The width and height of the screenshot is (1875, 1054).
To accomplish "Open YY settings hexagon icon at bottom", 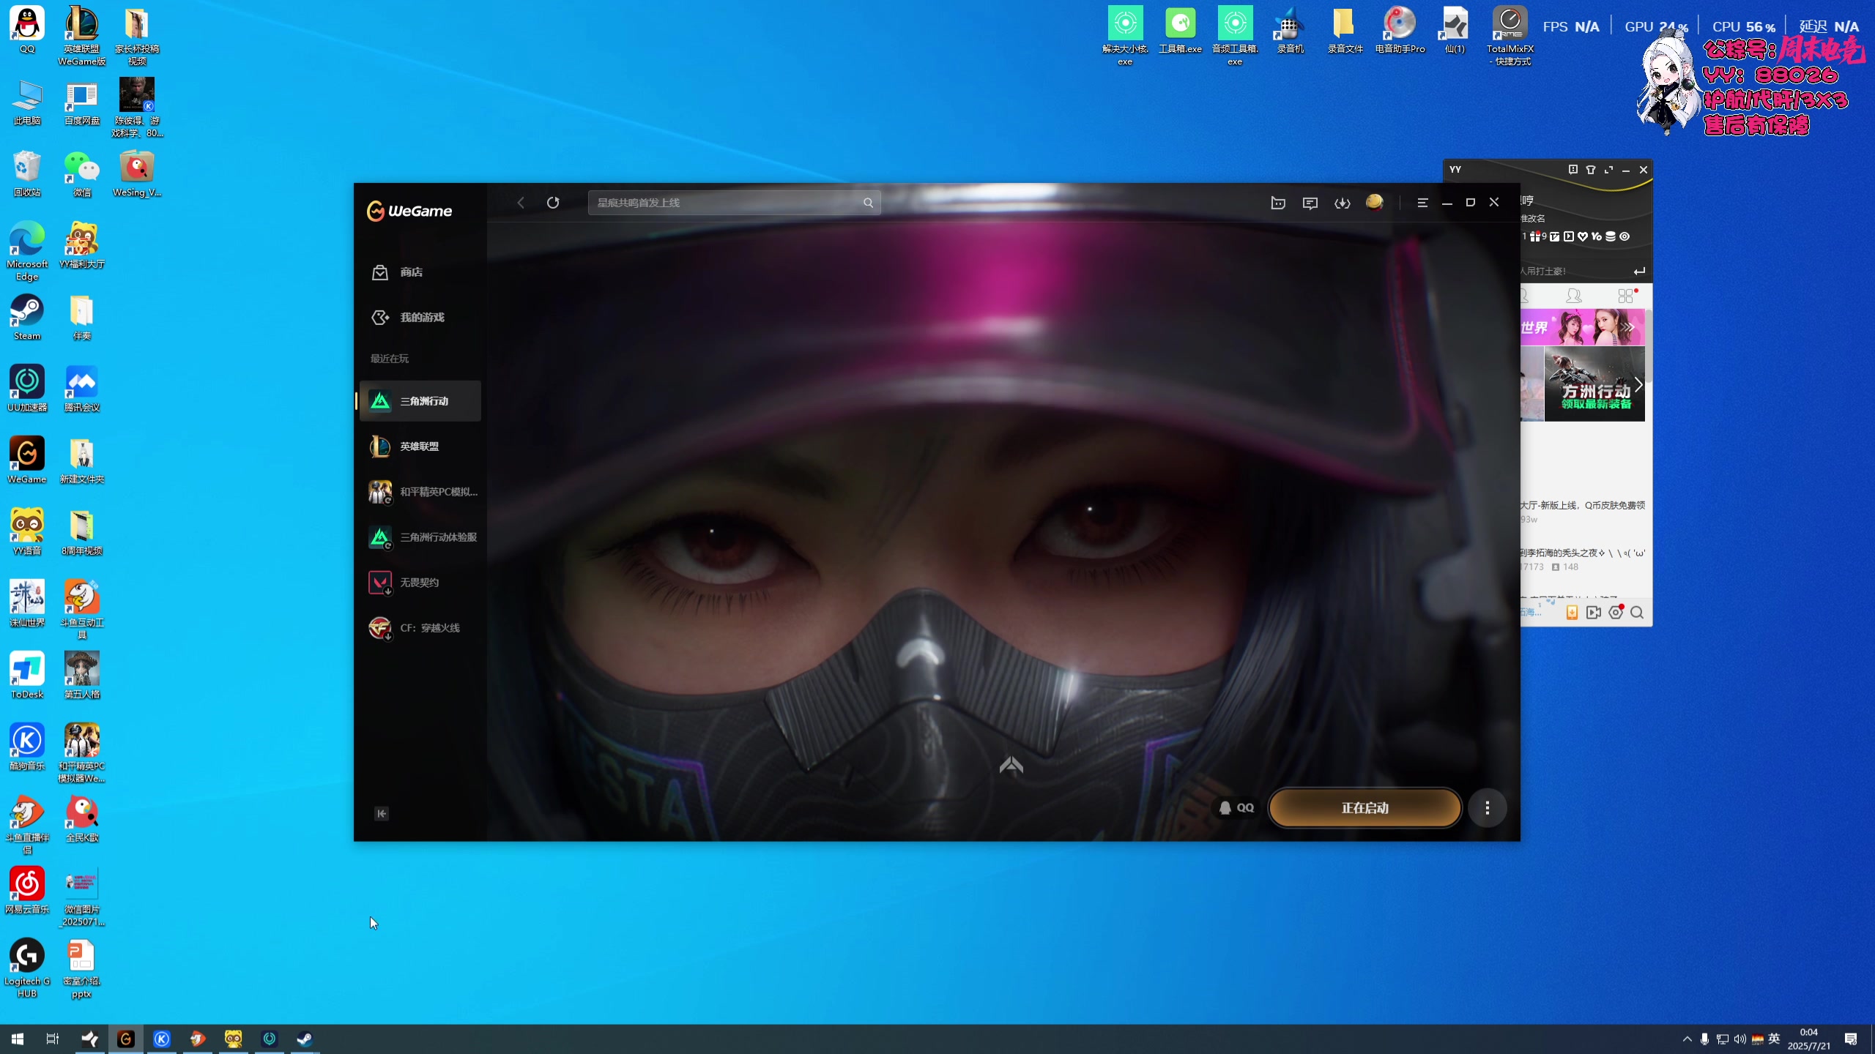I will click(x=1616, y=613).
